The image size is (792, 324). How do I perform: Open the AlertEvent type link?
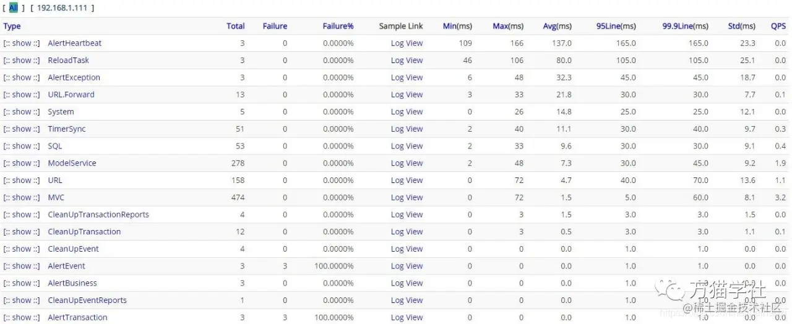tap(66, 266)
